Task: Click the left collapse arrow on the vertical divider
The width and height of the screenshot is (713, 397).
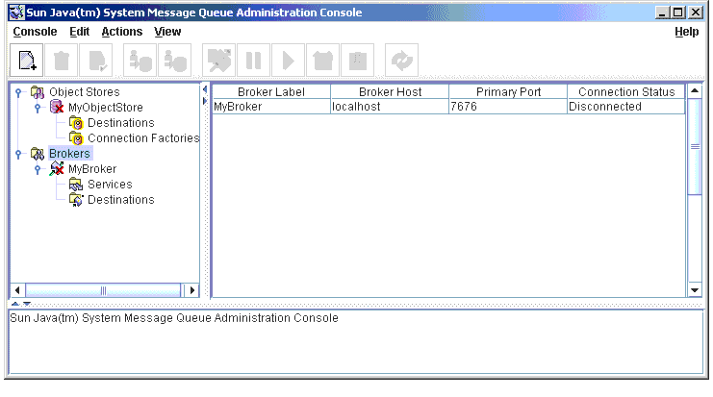Action: pos(205,89)
